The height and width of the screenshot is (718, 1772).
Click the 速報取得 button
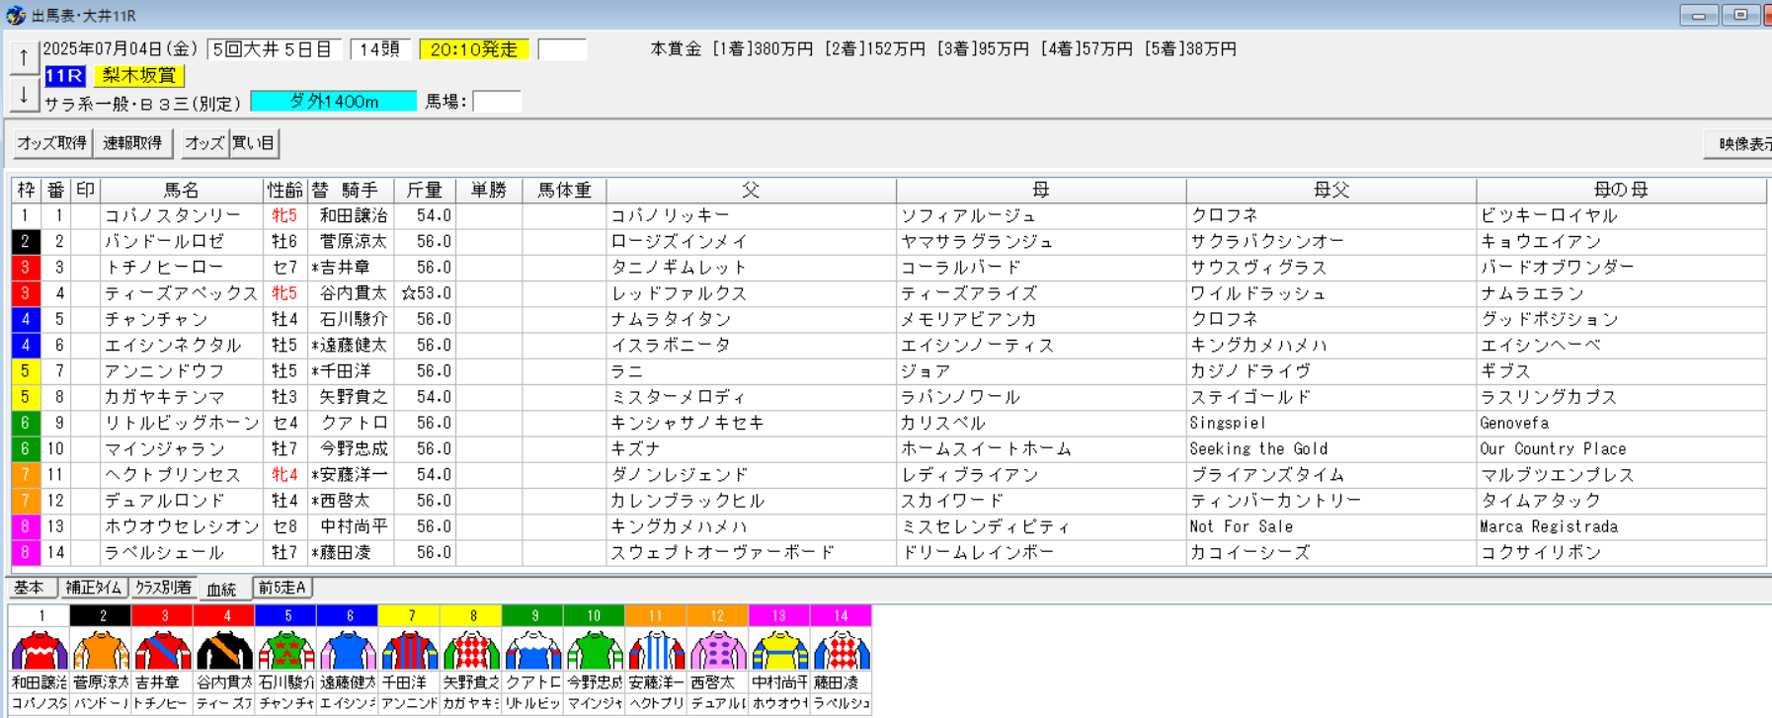(132, 143)
